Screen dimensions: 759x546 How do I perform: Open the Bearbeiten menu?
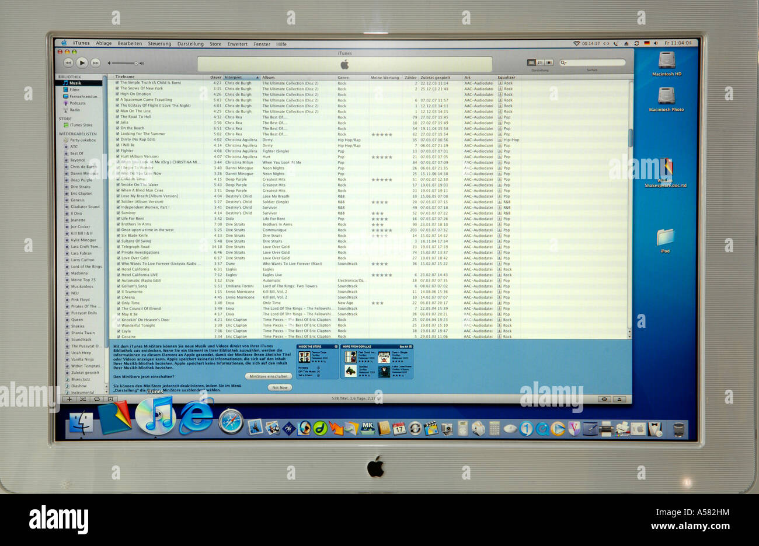130,44
